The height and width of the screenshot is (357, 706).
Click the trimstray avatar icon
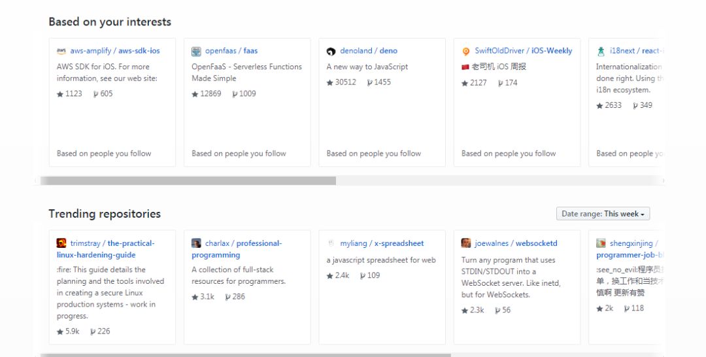(61, 243)
